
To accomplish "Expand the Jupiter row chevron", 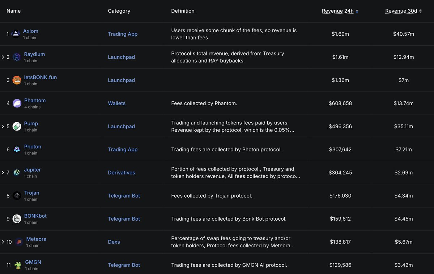I will click(3, 172).
